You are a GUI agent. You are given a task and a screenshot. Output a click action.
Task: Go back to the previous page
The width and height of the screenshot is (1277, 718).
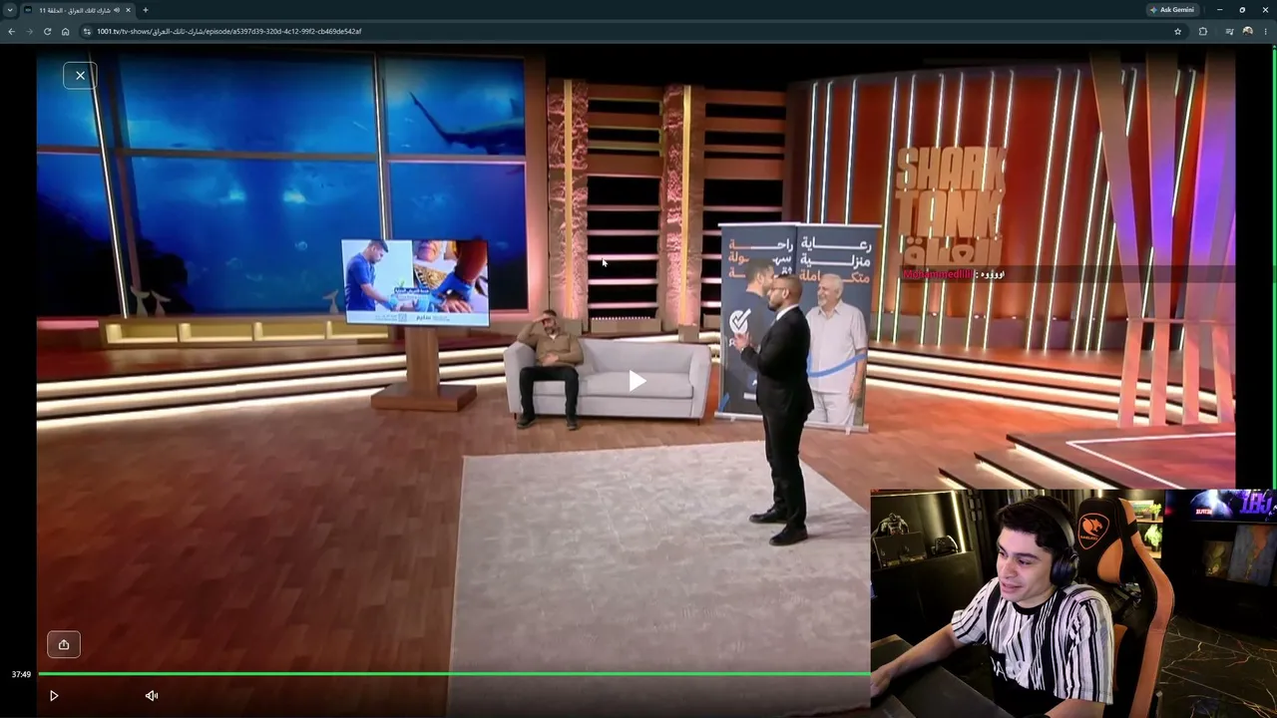click(x=12, y=31)
